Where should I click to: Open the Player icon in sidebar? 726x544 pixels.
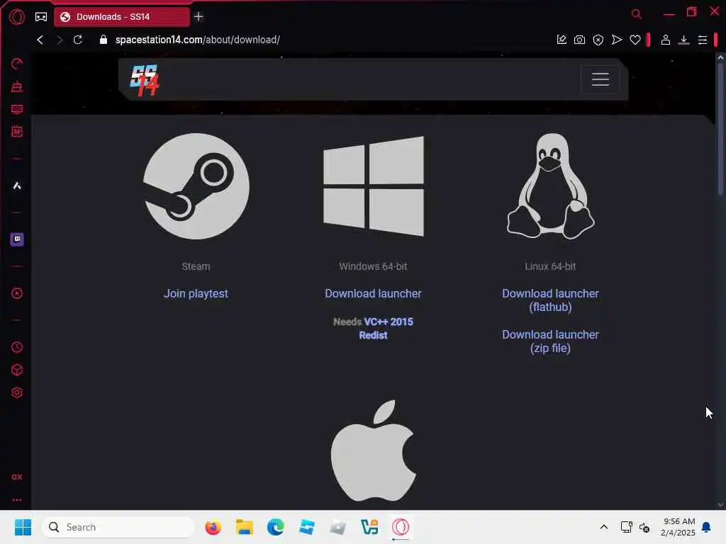(17, 293)
